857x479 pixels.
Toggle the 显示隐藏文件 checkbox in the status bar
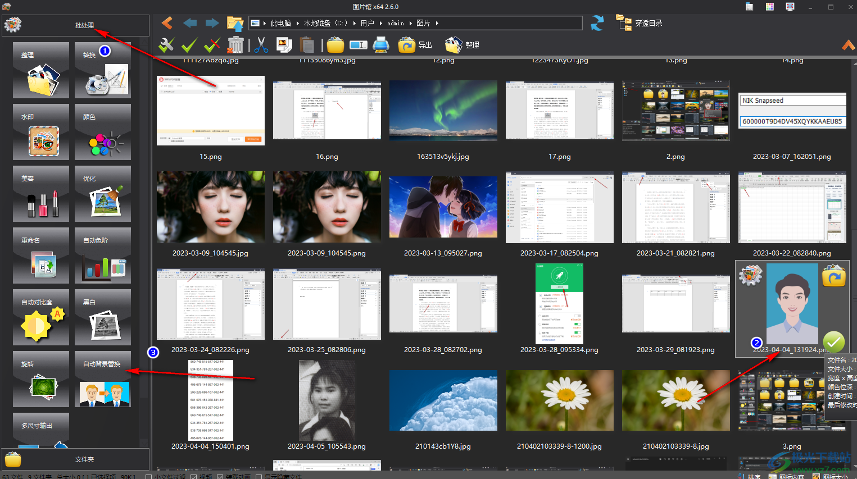(259, 476)
